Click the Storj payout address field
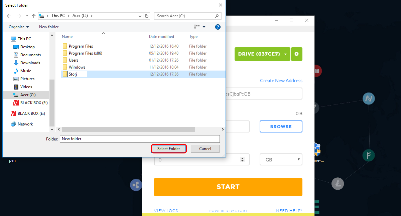This screenshot has width=401, height=216. point(264,94)
